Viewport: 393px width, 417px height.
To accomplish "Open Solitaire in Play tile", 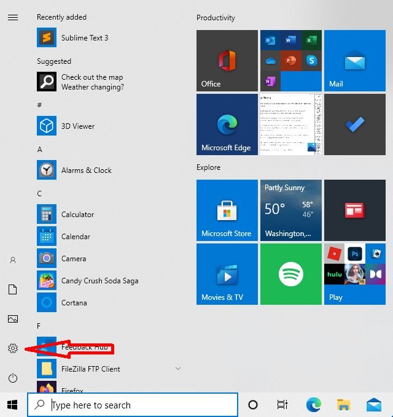I will click(375, 253).
